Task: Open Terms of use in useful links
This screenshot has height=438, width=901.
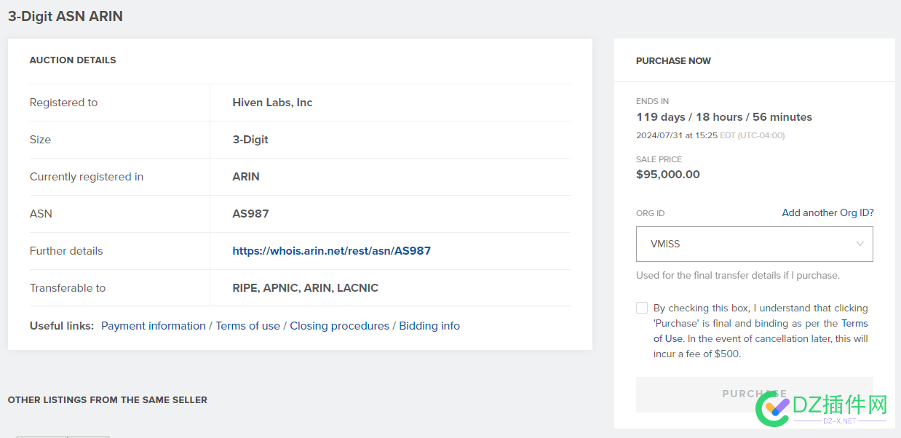Action: click(x=247, y=325)
